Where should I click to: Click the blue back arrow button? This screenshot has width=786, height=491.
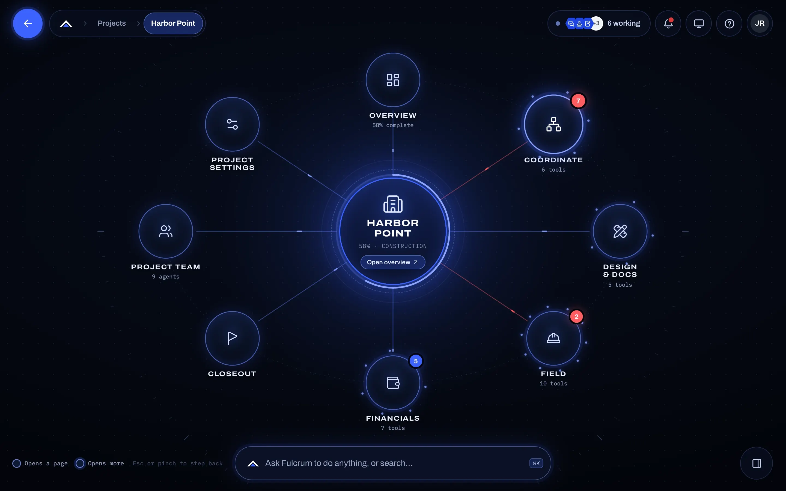click(28, 23)
